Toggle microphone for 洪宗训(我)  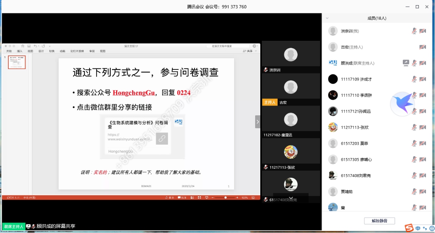(x=414, y=31)
